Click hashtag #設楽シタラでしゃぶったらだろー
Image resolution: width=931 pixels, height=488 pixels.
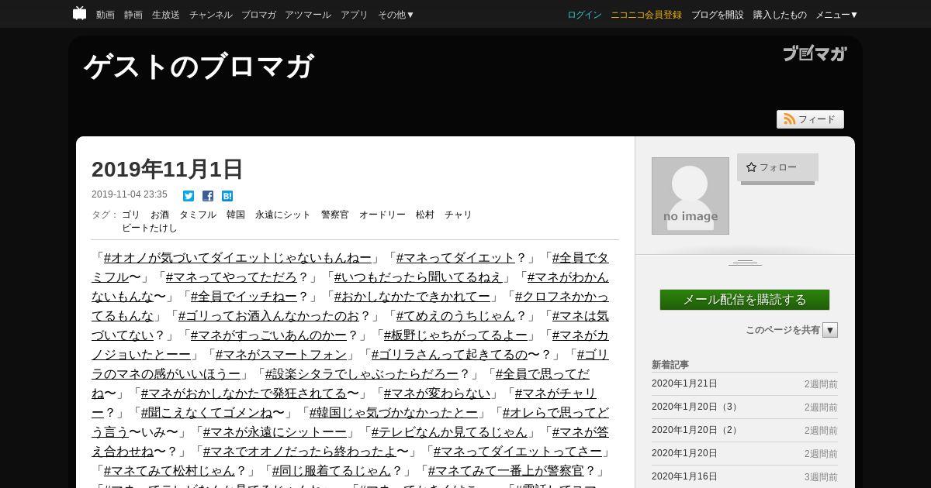(362, 373)
